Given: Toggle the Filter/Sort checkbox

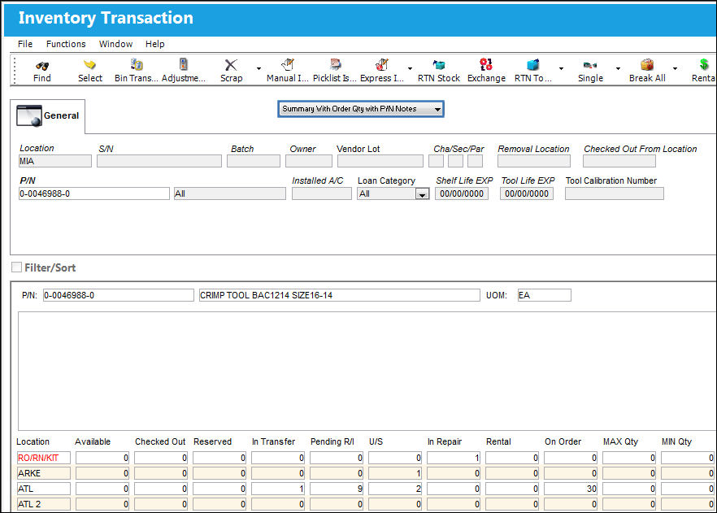Looking at the screenshot, I should [17, 267].
